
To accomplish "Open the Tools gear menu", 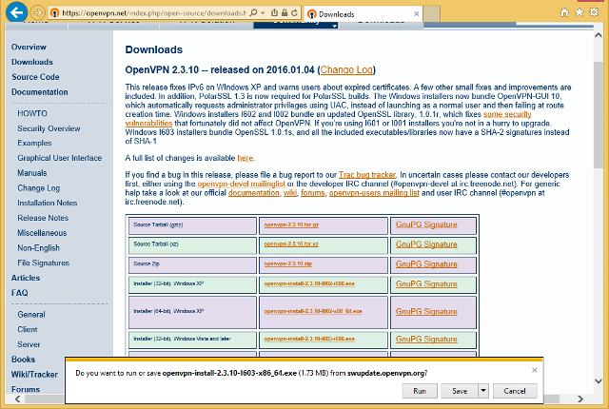I will click(594, 12).
